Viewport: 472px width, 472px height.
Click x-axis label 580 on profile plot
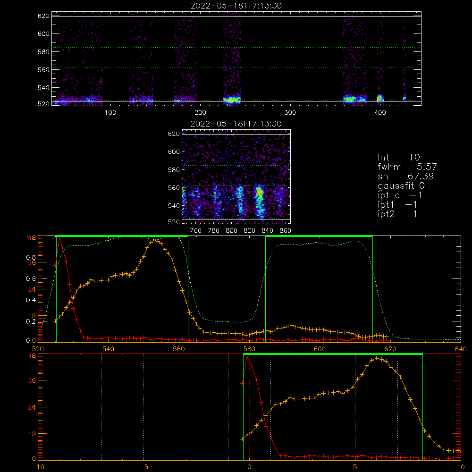(249, 349)
